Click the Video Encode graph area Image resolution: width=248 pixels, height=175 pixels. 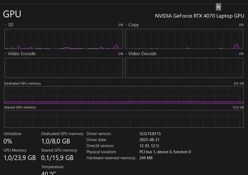click(x=64, y=68)
